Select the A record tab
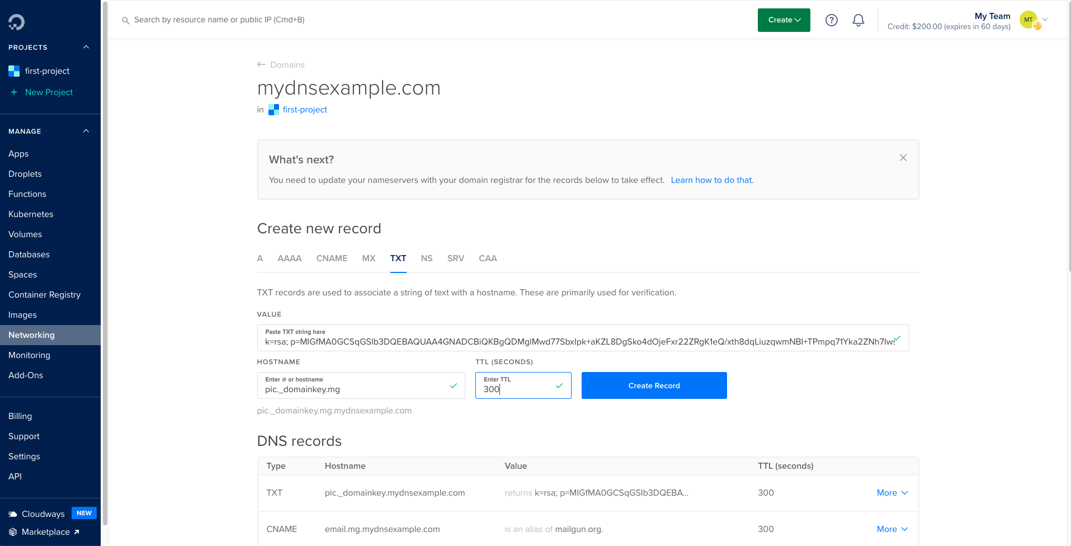Viewport: 1071px width, 546px height. pyautogui.click(x=260, y=258)
